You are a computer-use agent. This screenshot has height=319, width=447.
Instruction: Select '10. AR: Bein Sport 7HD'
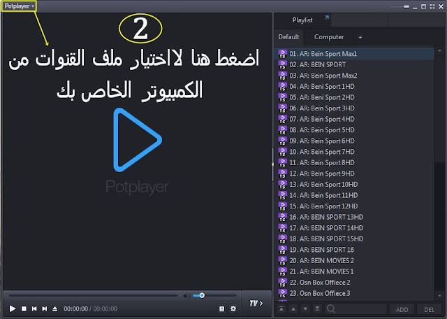356,152
